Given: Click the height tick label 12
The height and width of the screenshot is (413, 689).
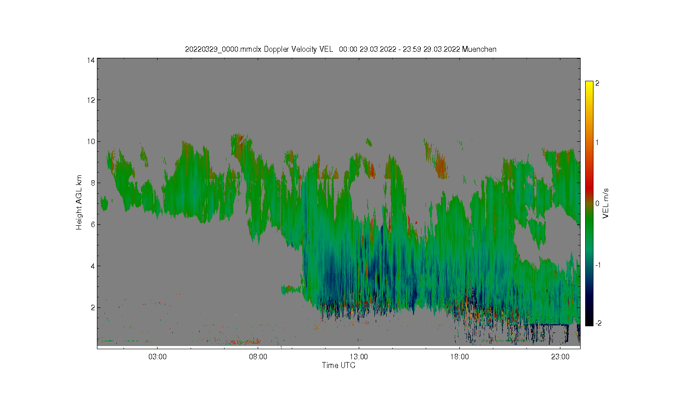Looking at the screenshot, I should click(x=91, y=100).
